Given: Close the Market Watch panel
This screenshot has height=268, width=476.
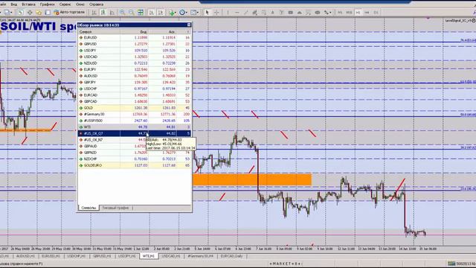Looking at the screenshot, I should [x=189, y=25].
